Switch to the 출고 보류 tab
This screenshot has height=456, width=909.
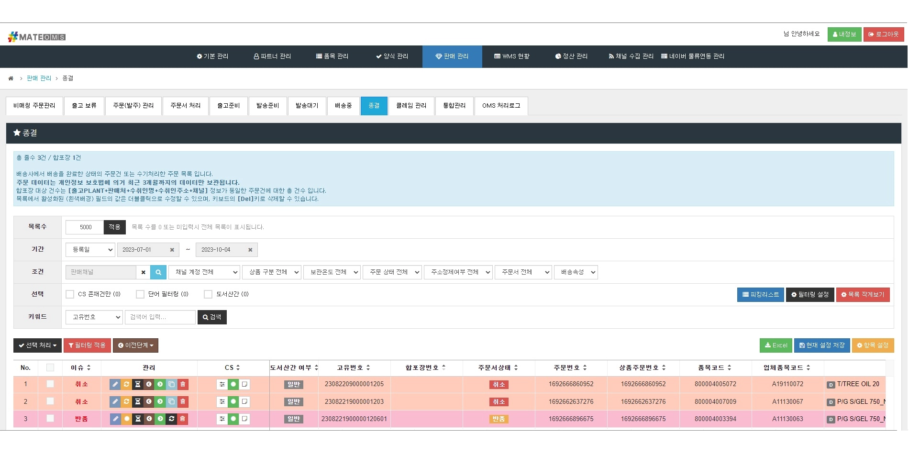(84, 106)
